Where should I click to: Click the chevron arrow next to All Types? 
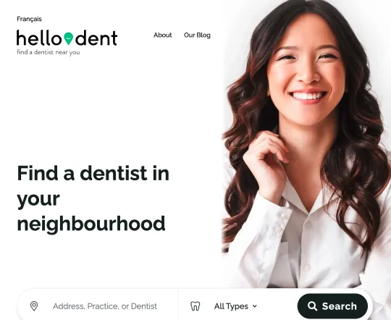click(x=254, y=306)
